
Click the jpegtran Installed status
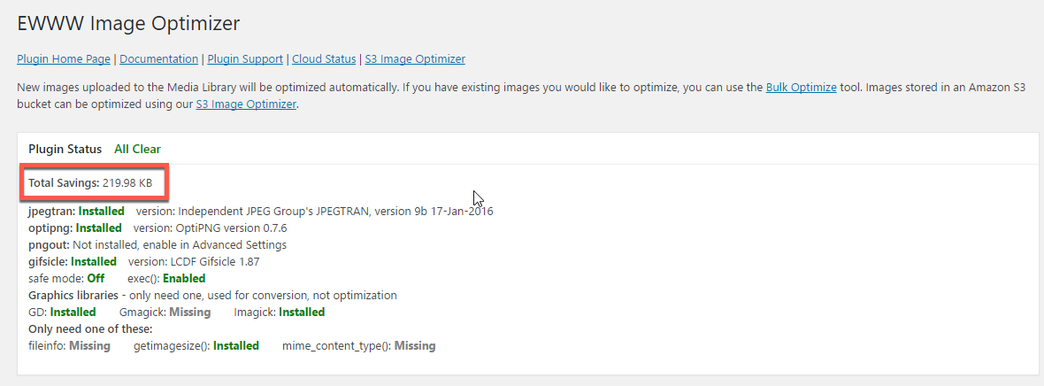tap(101, 212)
